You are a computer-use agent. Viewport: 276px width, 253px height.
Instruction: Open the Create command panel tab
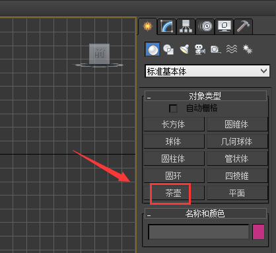pyautogui.click(x=147, y=26)
